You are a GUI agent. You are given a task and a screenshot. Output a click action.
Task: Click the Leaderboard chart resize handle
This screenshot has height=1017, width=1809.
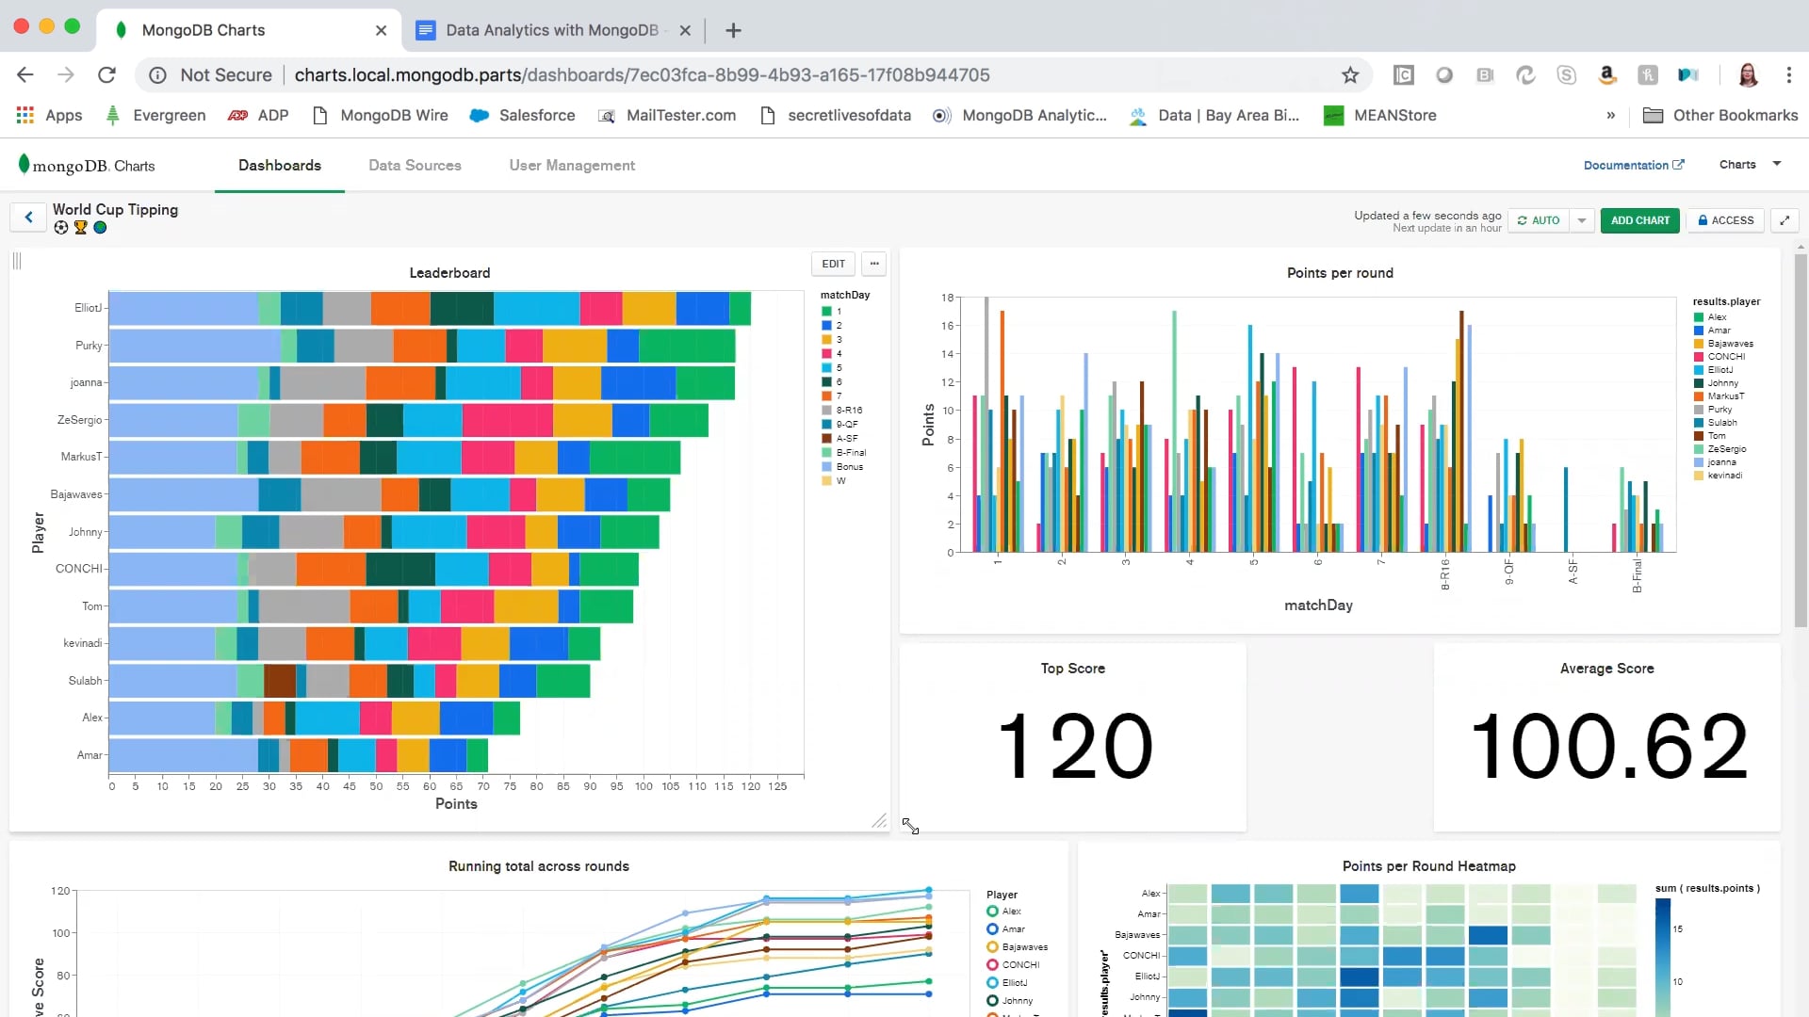point(880,821)
